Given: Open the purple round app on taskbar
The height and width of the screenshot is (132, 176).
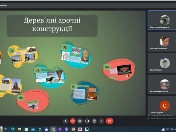Looking at the screenshot, I should tap(60, 129).
